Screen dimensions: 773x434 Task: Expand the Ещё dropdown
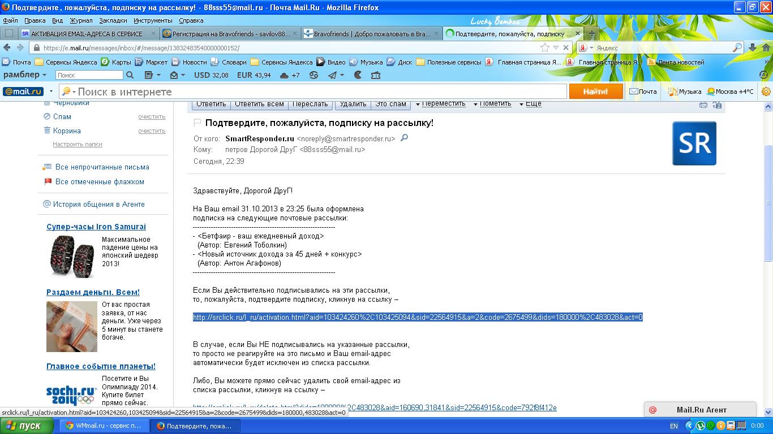[530, 104]
